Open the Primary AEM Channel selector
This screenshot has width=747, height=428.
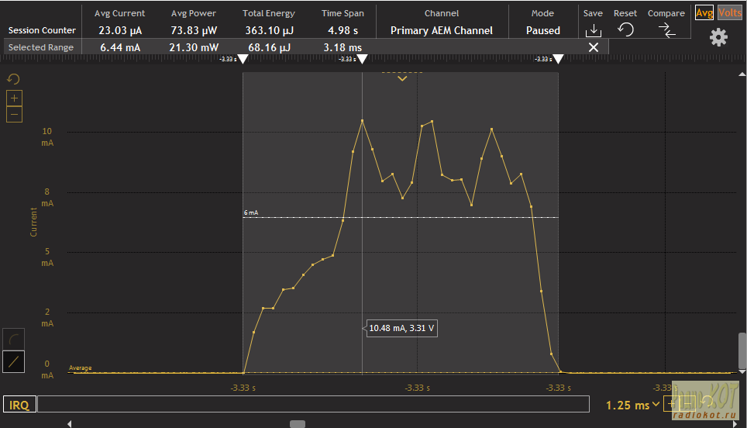(441, 30)
